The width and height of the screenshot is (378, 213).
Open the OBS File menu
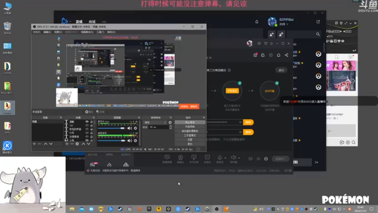37,32
